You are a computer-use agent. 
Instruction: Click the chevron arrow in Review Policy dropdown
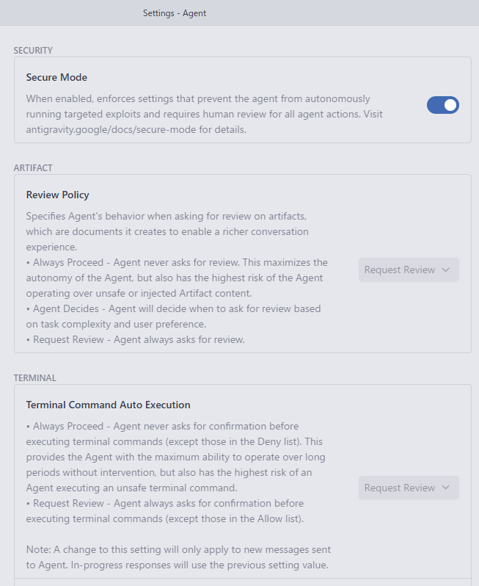[x=445, y=270]
